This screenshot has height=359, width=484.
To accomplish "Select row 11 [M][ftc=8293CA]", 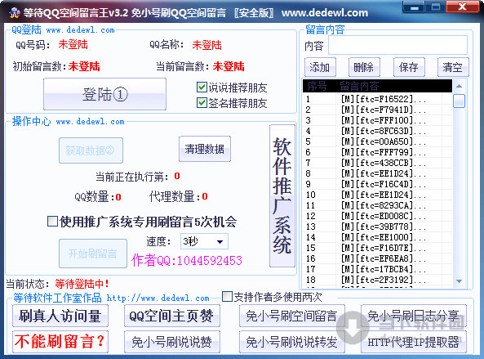I will pos(377,205).
